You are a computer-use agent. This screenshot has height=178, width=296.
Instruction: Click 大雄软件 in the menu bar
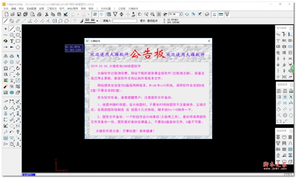tap(133, 9)
